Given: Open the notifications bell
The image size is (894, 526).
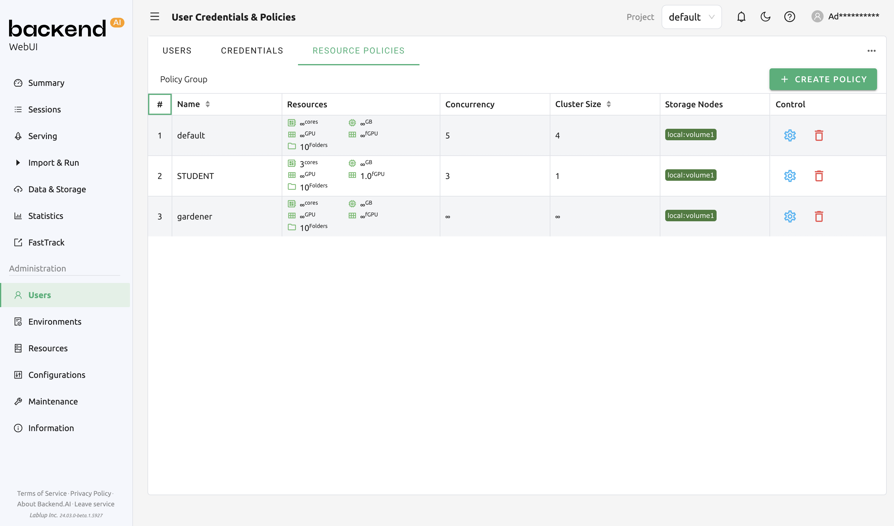Looking at the screenshot, I should (741, 17).
